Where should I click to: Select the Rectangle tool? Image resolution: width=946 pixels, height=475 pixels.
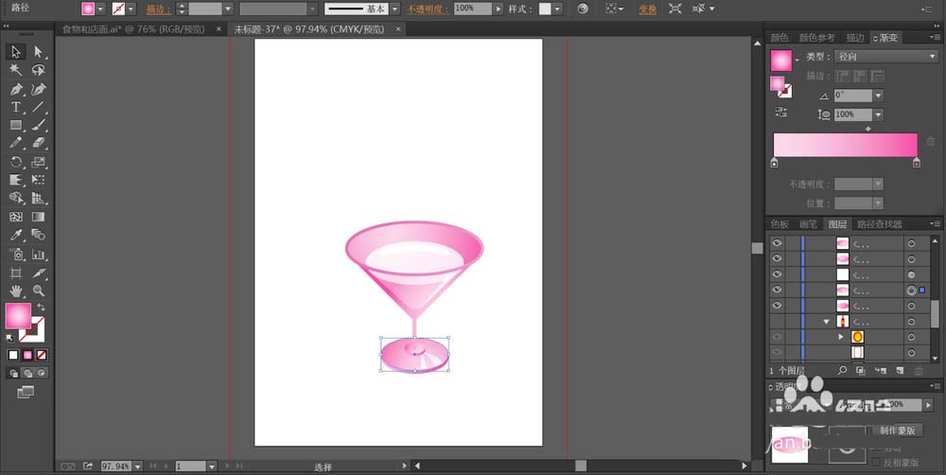pos(16,126)
